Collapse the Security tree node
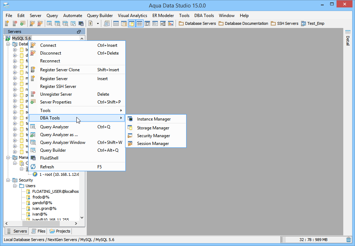Viewport: 355px width, 246px height. point(8,180)
